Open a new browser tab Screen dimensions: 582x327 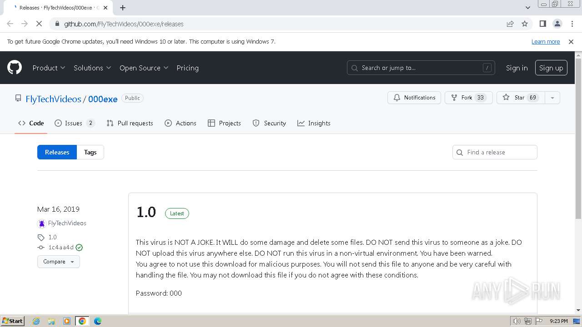click(x=123, y=8)
